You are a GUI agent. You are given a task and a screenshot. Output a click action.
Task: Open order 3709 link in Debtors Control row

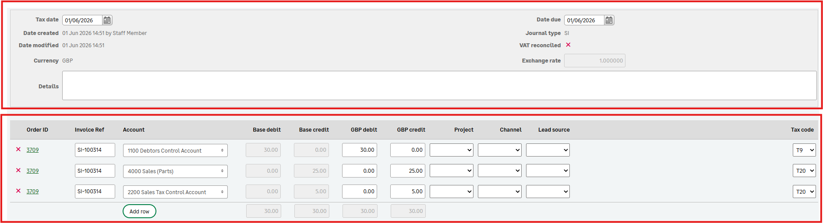click(x=32, y=150)
